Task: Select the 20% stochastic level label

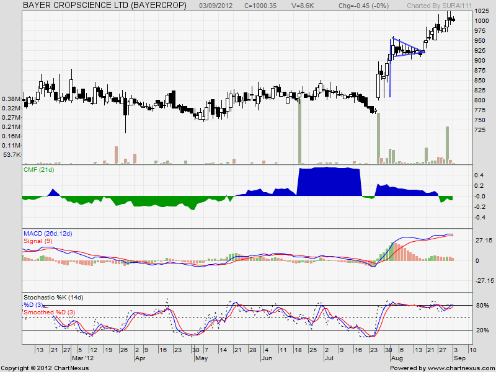Action: pos(482,330)
